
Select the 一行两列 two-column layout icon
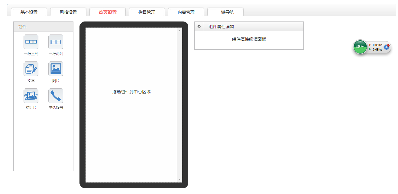point(56,42)
